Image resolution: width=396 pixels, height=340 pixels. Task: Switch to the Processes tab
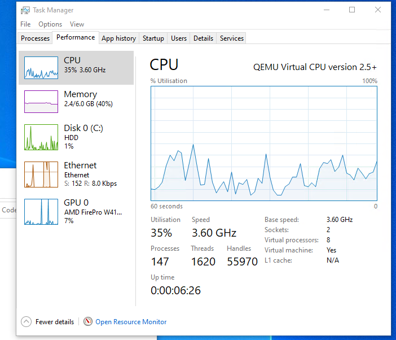[36, 38]
